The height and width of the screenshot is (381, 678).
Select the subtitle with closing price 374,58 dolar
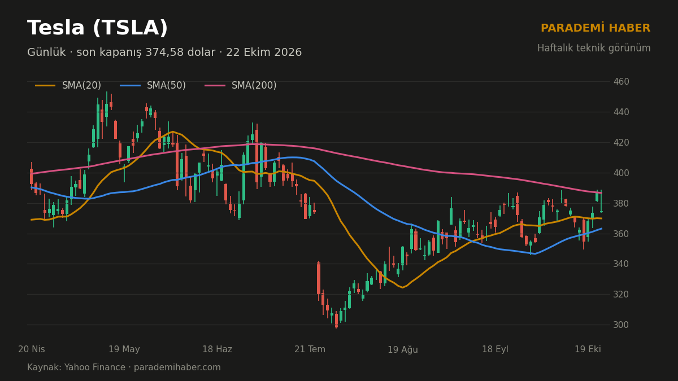click(164, 52)
